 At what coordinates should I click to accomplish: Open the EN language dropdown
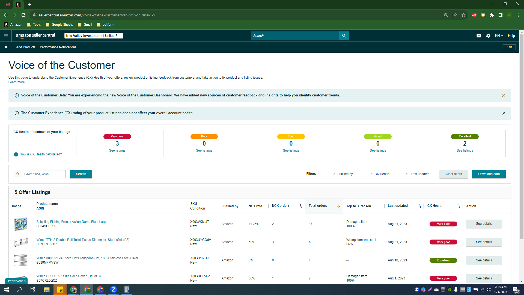point(499,36)
